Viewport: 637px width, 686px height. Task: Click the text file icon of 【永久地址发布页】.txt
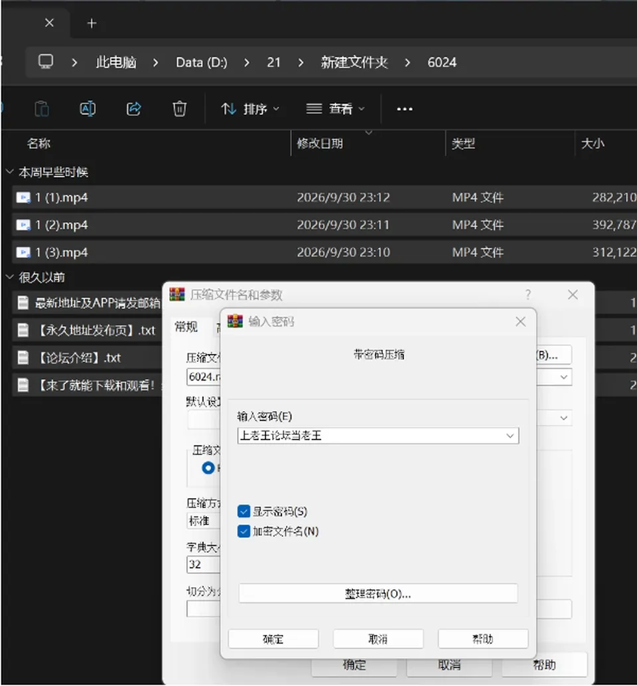(23, 330)
